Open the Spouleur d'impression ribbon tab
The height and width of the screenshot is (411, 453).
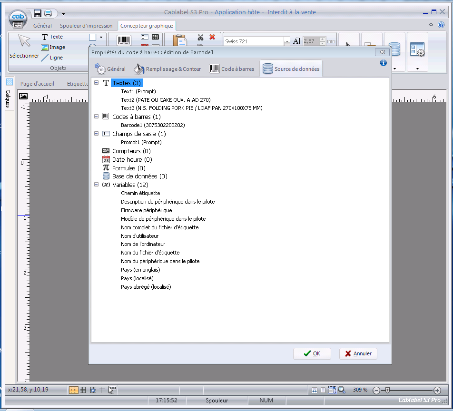[x=86, y=26]
